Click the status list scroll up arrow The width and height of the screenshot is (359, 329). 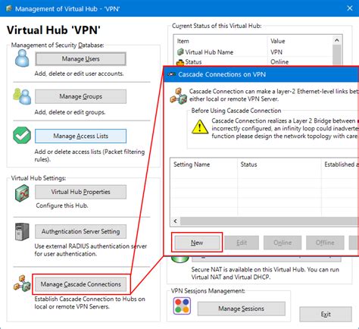pos(337,40)
